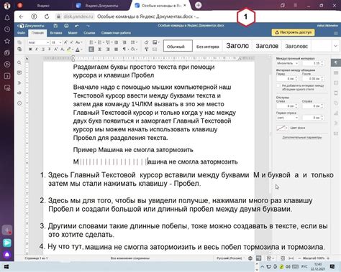Screen dimensions: 341x272
Task: Select the Главная ribbon tab
Action: click(x=37, y=33)
